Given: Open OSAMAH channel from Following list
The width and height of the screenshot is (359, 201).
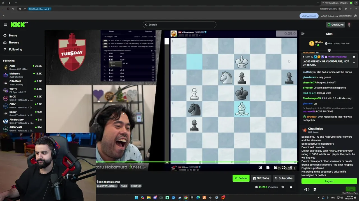Looking at the screenshot, I should click(22, 83).
